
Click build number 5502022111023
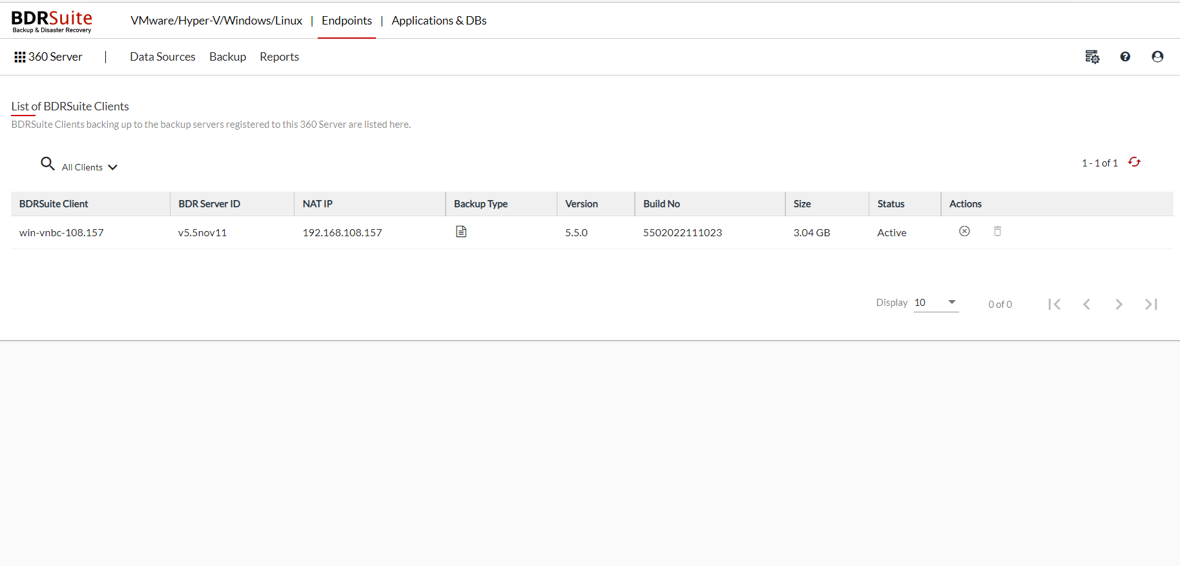click(x=683, y=232)
